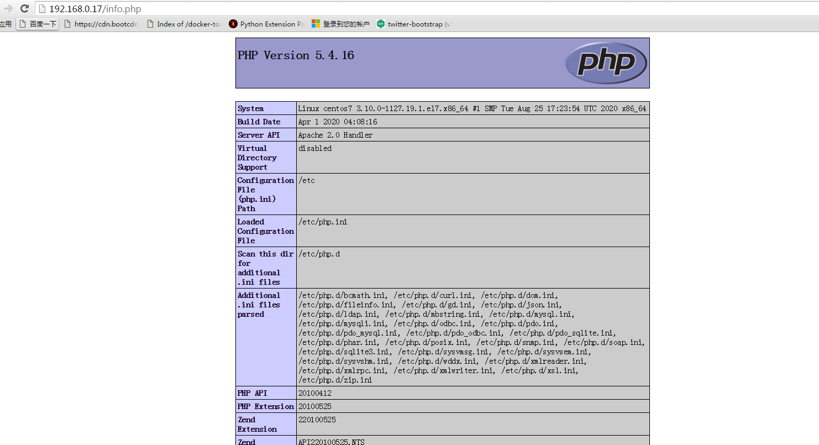Screen dimensions: 819x445
Task: Click the Python Extension bookmark favicon
Action: click(233, 24)
